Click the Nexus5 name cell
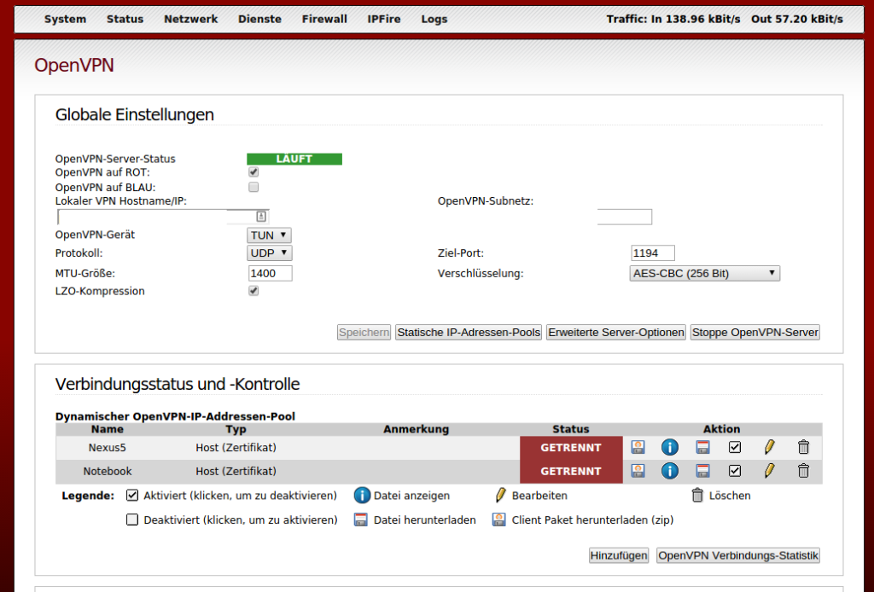The height and width of the screenshot is (592, 874). pyautogui.click(x=107, y=448)
